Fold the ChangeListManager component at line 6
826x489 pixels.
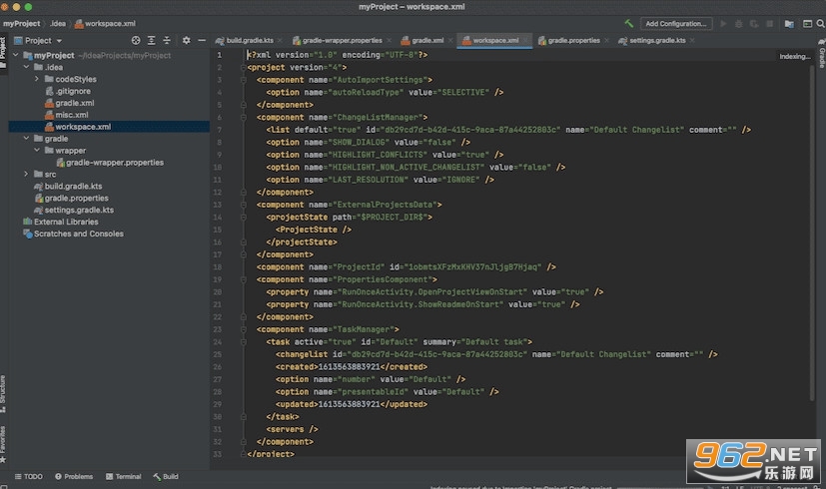point(244,118)
